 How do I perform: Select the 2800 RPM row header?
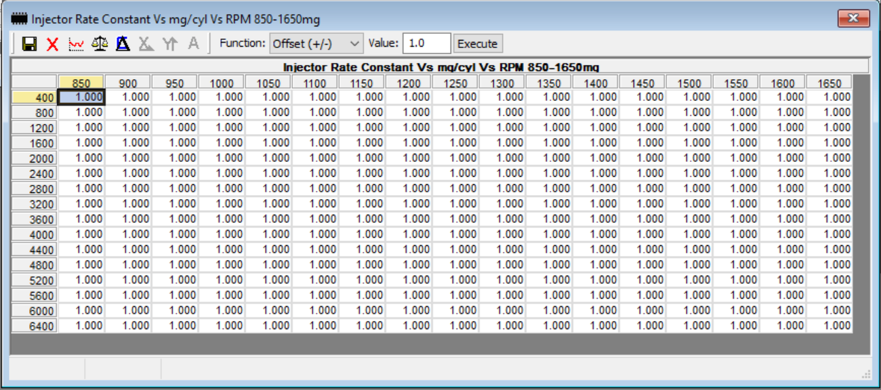(35, 189)
